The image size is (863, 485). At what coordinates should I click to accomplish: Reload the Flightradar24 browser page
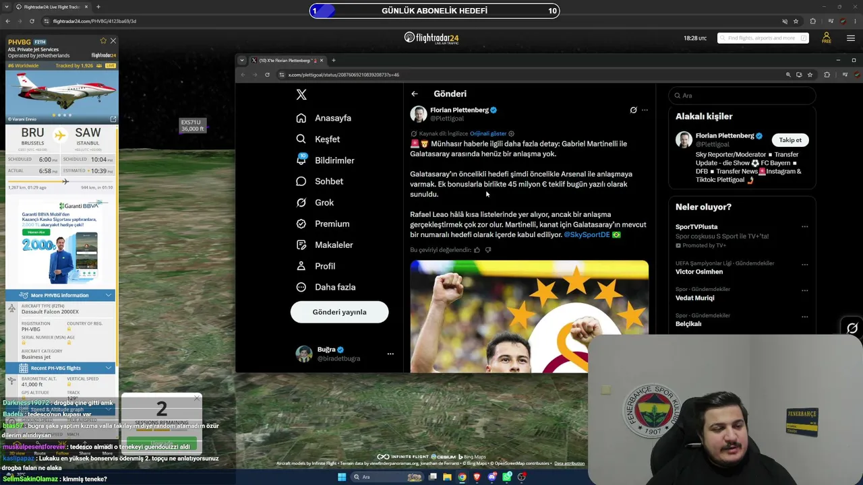[31, 21]
